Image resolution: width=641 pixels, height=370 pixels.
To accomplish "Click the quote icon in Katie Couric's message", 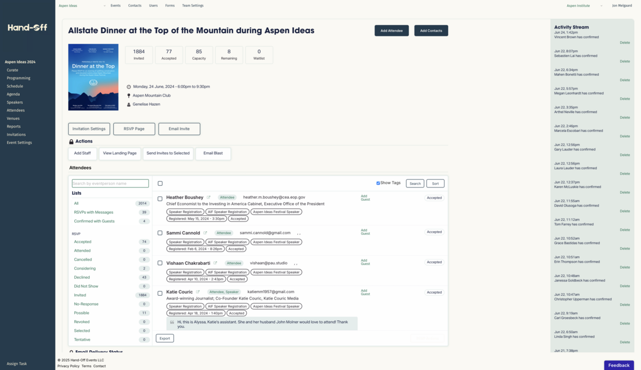I will pos(172,322).
